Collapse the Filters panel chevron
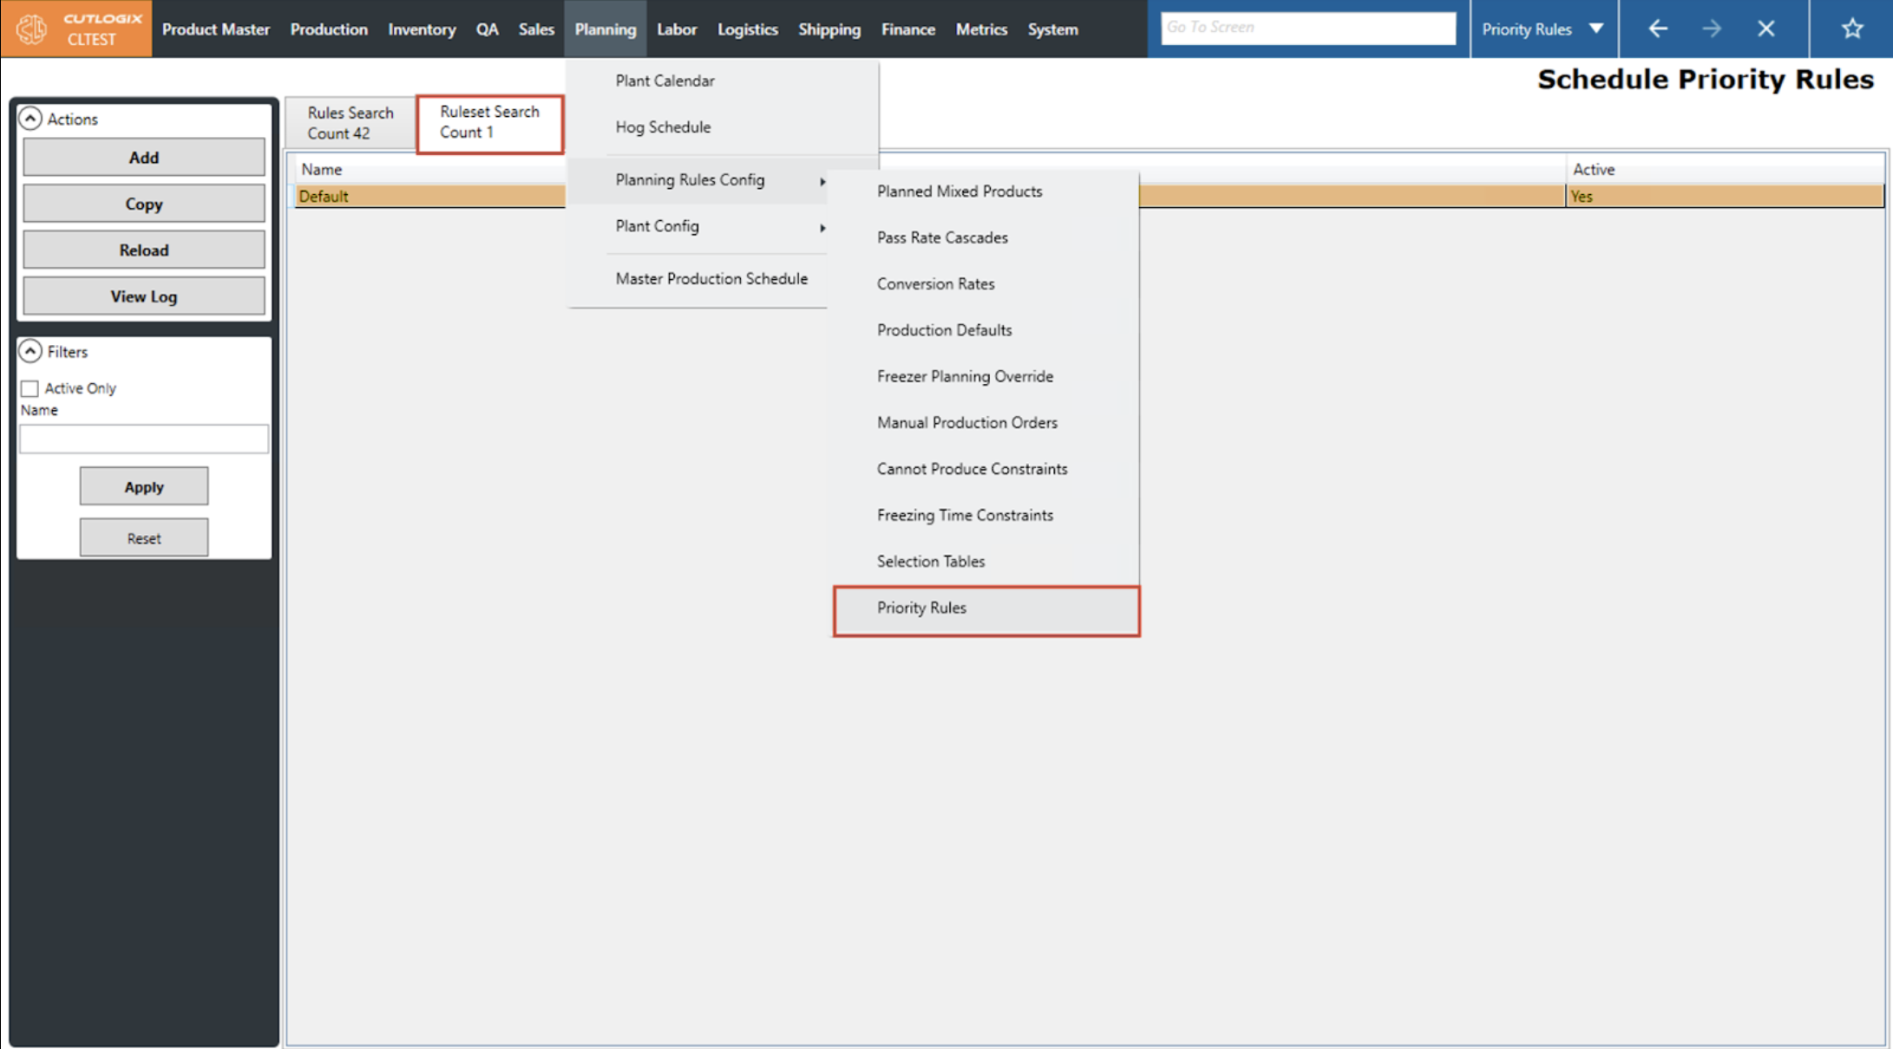This screenshot has width=1893, height=1049. pos(30,351)
